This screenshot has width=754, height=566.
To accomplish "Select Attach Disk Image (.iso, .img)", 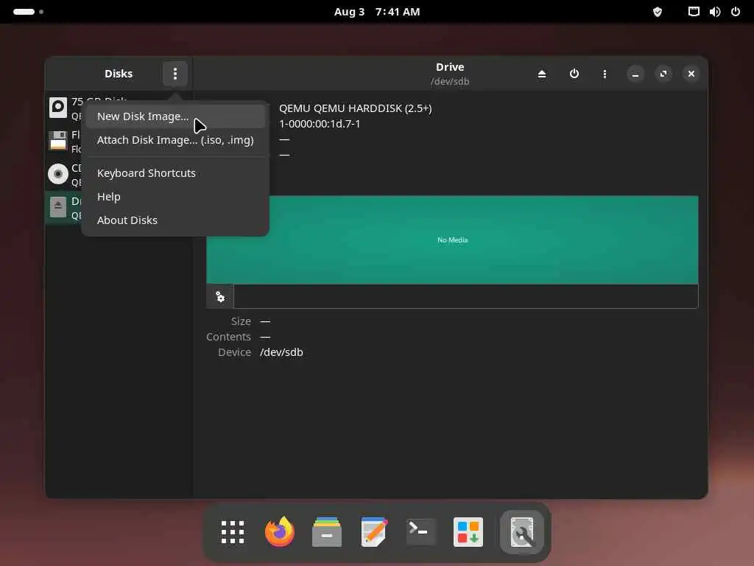I will tap(175, 140).
